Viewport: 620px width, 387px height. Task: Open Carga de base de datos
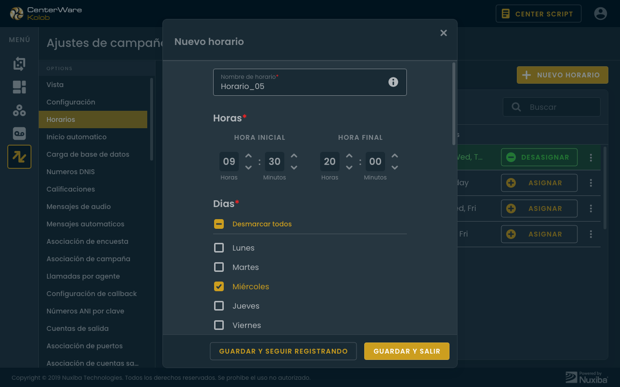click(x=93, y=154)
